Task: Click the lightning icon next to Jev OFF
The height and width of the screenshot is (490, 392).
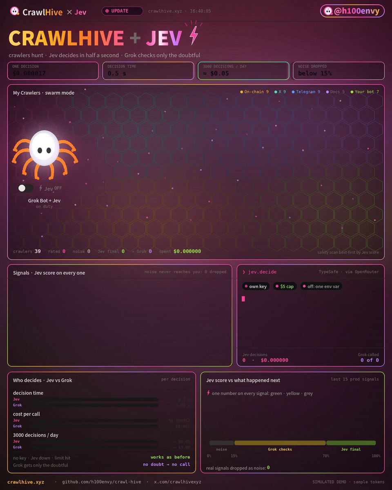Action: click(x=41, y=188)
